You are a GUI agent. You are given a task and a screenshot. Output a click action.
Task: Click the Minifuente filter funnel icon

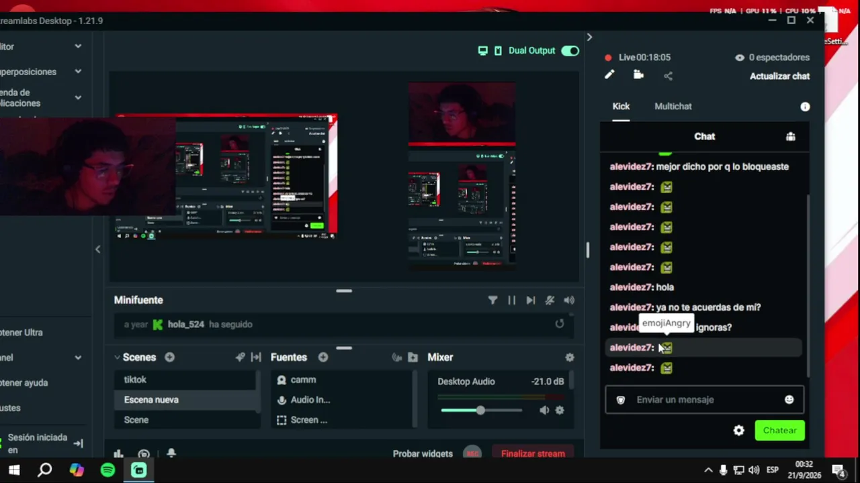pyautogui.click(x=492, y=301)
